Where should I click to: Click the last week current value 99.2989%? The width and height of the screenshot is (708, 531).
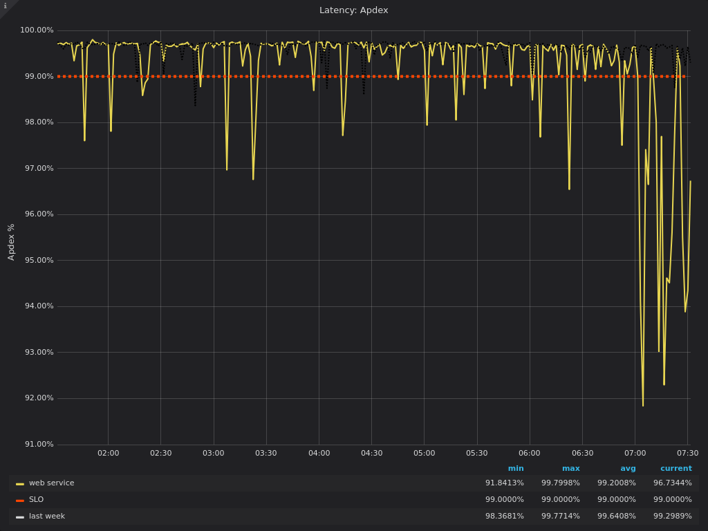(672, 516)
